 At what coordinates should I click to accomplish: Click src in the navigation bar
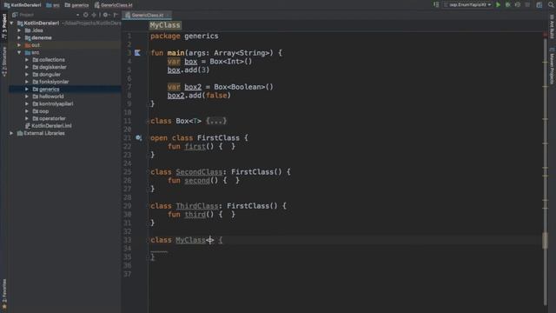click(x=53, y=5)
